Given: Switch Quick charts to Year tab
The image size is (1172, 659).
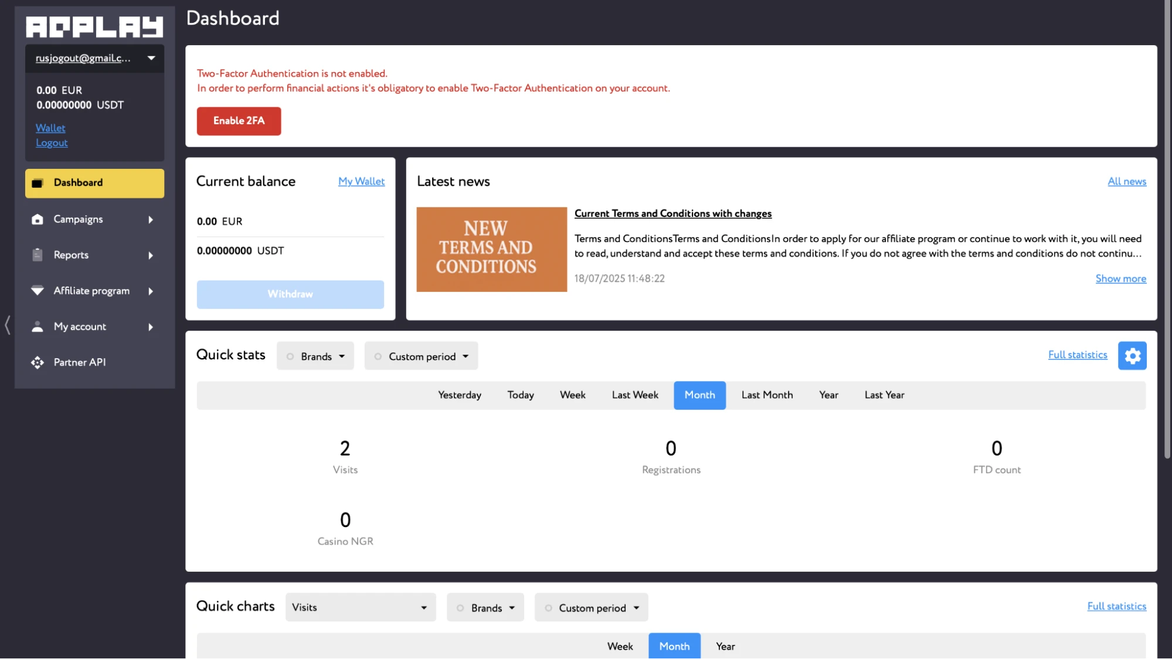Looking at the screenshot, I should tap(725, 646).
